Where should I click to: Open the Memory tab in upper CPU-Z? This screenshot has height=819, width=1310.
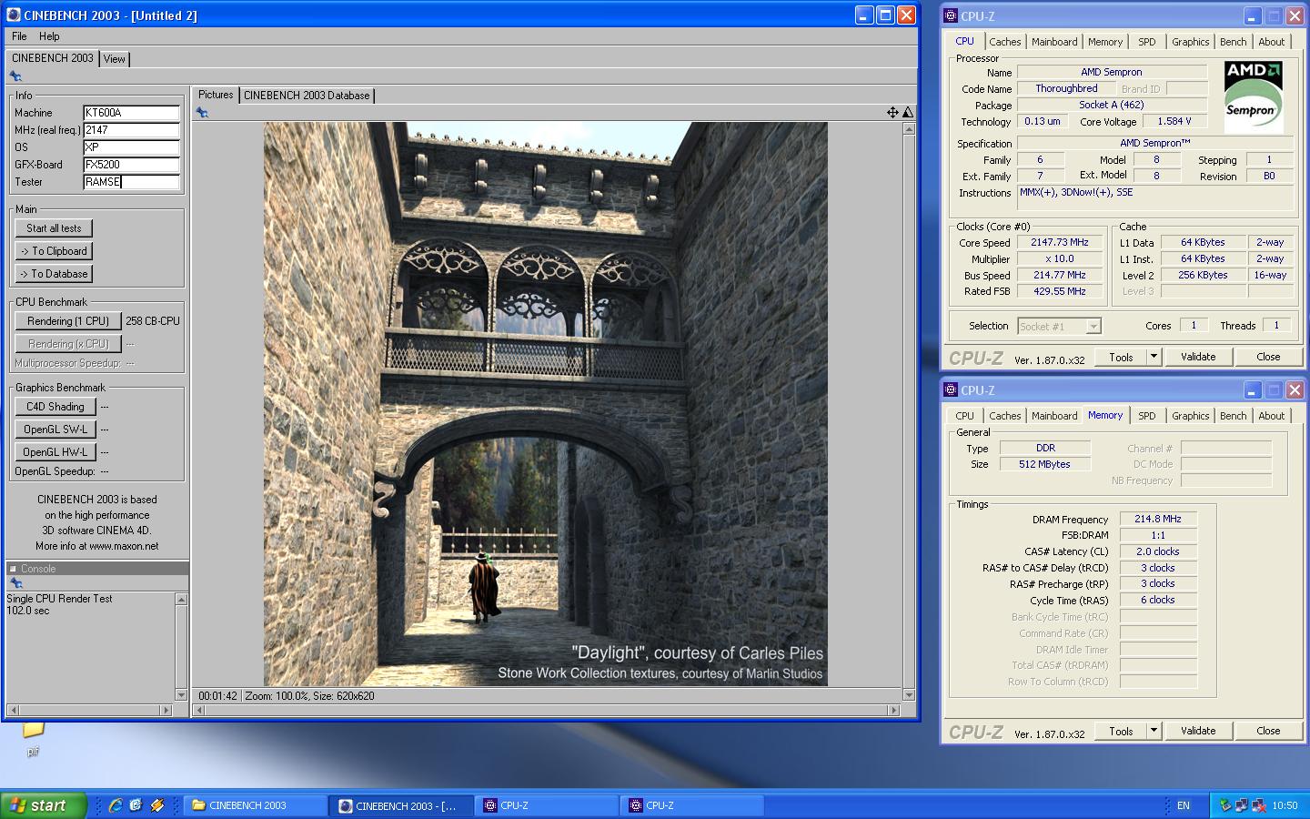[1105, 42]
